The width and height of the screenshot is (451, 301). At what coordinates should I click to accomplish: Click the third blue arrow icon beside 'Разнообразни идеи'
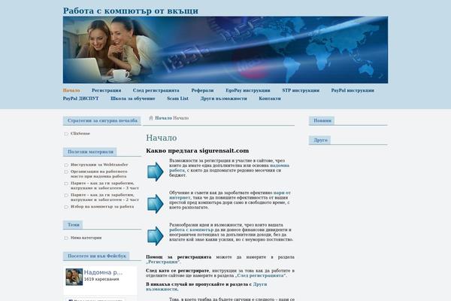(156, 236)
